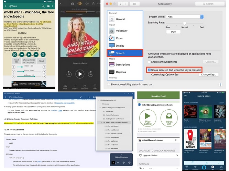This screenshot has height=171, width=229.
Task: Click the Accessibility help question mark
Action: (220, 84)
